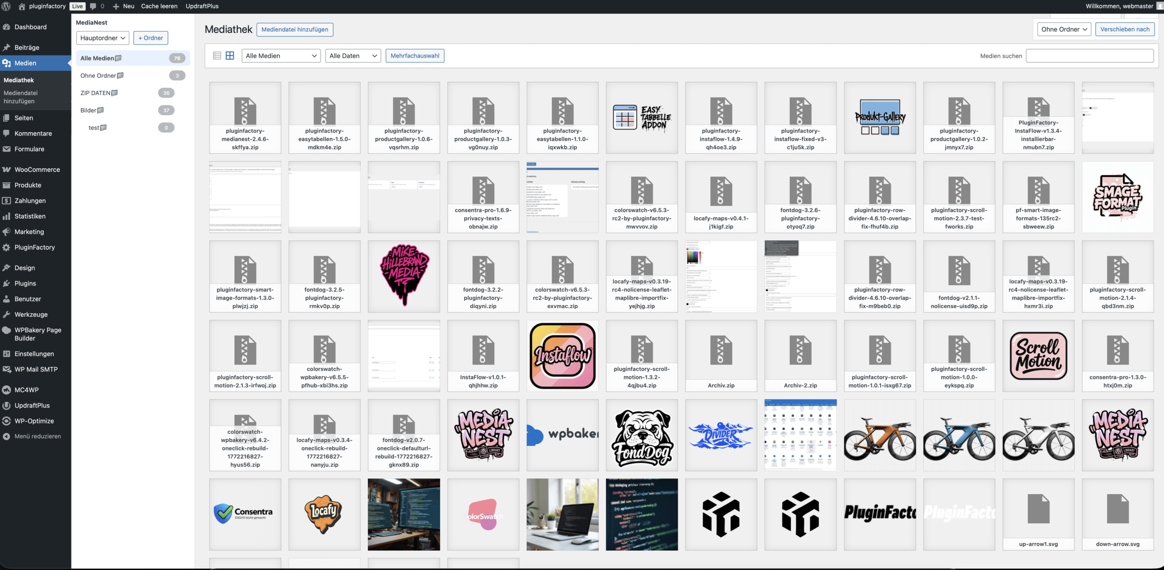The height and width of the screenshot is (570, 1164).
Task: Open UpdraftPlus in the admin bar
Action: tap(202, 6)
